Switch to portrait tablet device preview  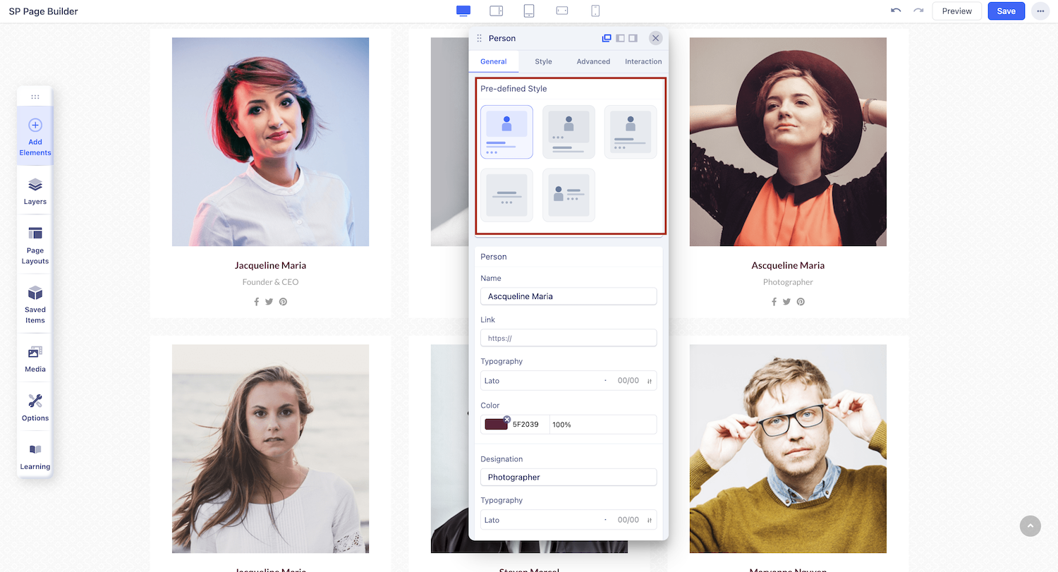click(x=529, y=11)
